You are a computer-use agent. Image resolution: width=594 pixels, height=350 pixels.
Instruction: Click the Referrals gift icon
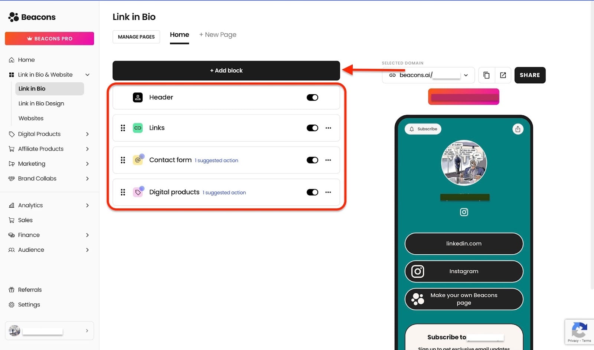12,290
